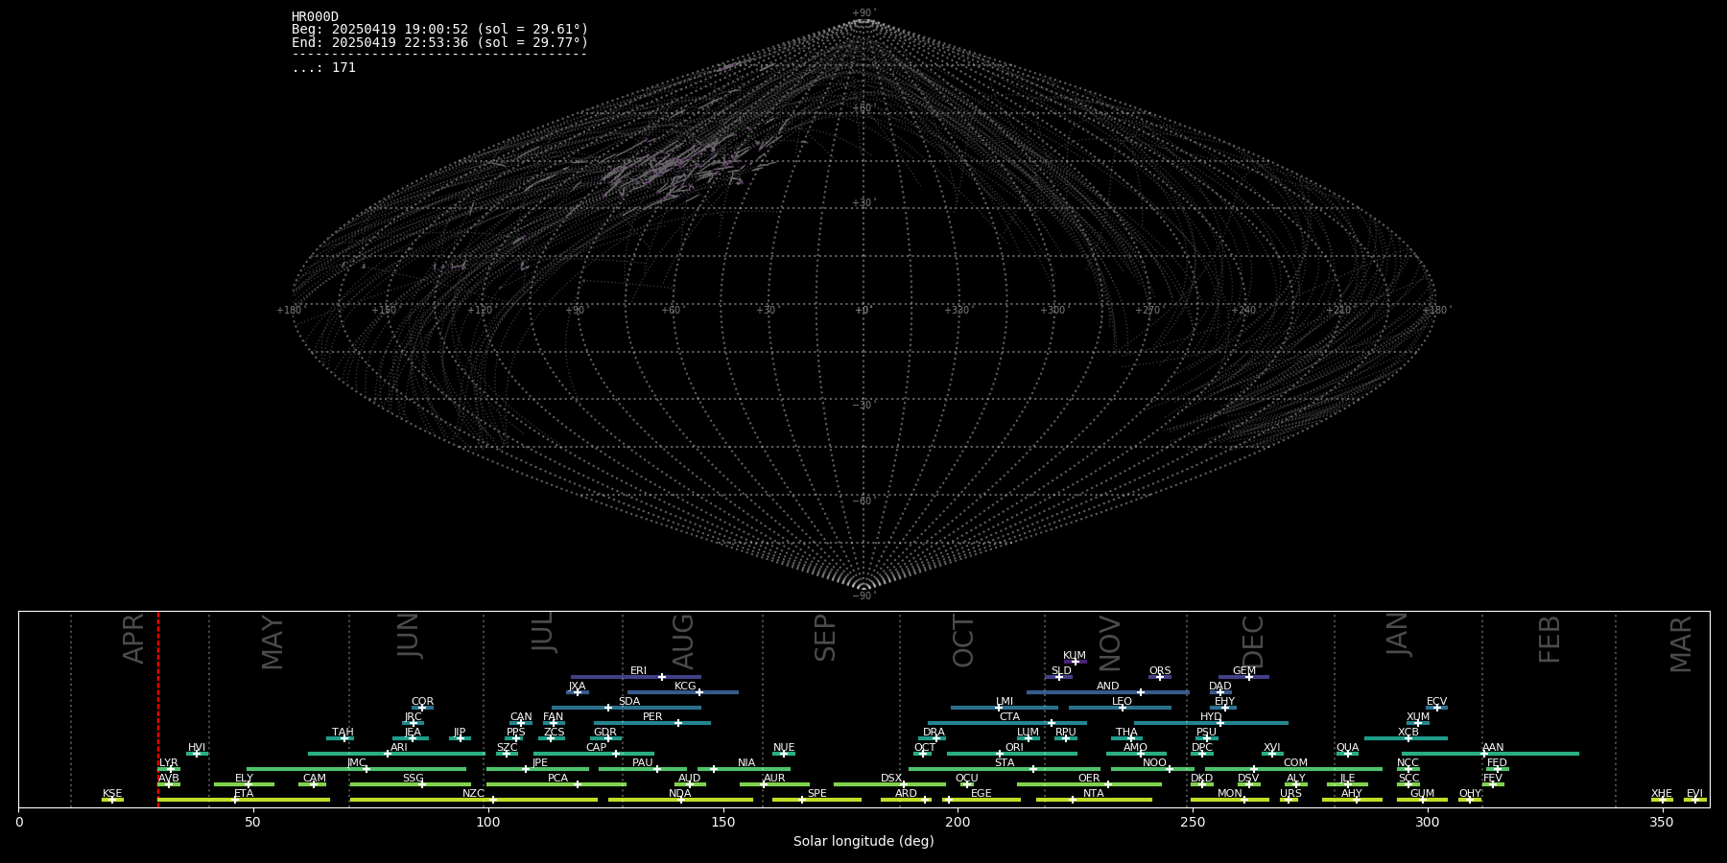The image size is (1727, 863).
Task: Click the 200 tick on the solar longitude axis
Action: coord(958,822)
